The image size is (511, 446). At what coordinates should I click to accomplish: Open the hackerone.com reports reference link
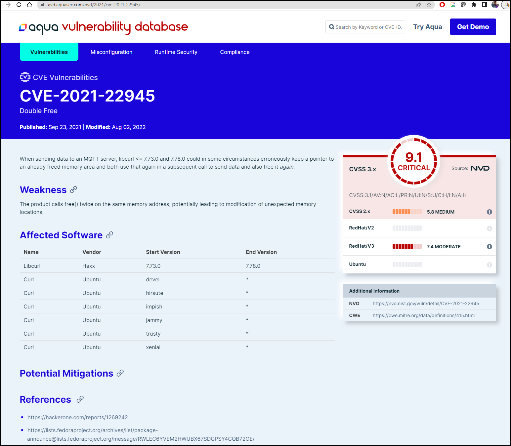coord(77,417)
